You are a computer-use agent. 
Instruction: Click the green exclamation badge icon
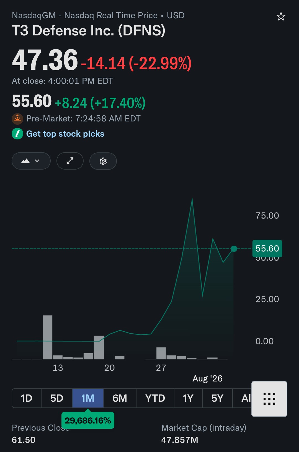17,134
